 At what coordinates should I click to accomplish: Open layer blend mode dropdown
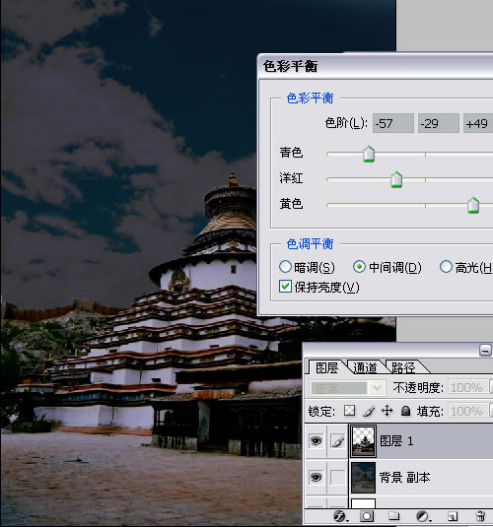[347, 388]
